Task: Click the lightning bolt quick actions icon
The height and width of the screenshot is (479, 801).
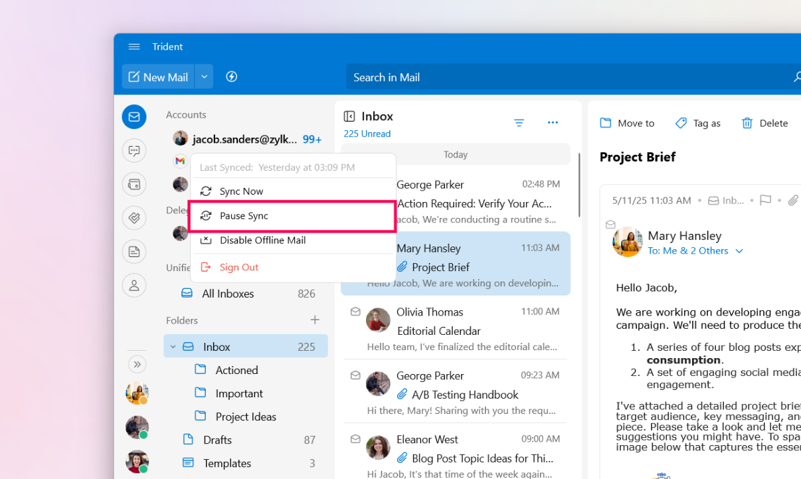Action: [x=232, y=77]
